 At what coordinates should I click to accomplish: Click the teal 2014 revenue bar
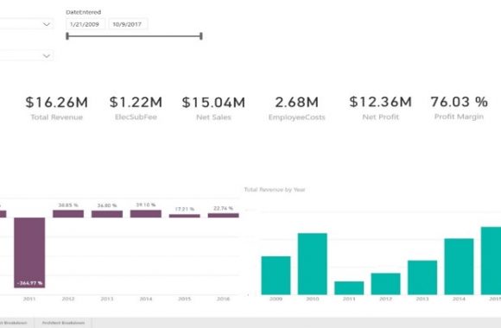(x=459, y=267)
